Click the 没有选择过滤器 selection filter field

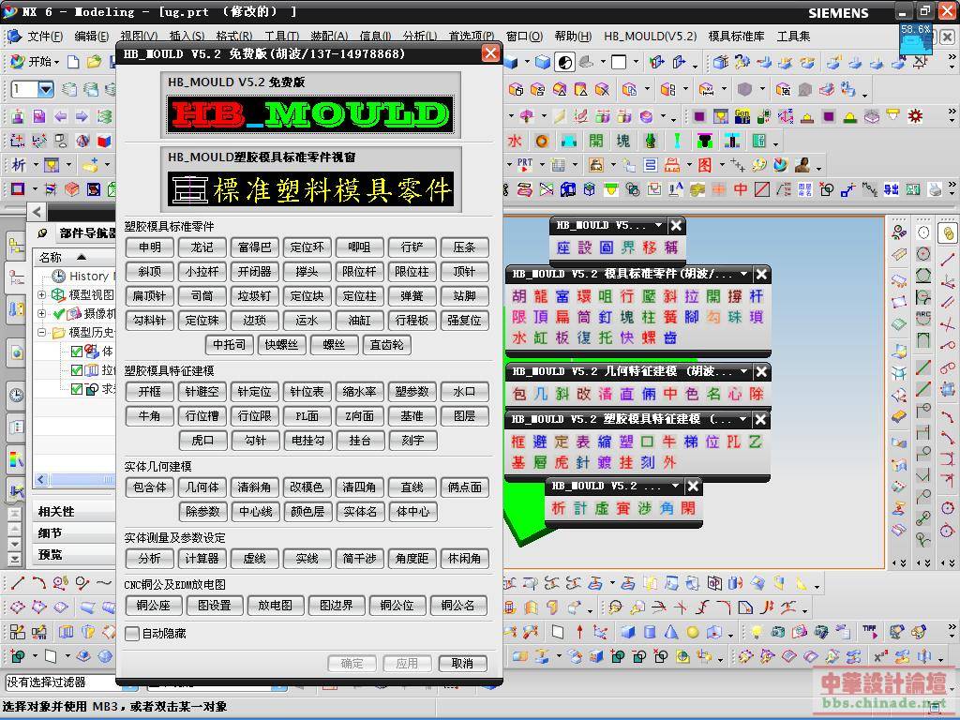72,682
